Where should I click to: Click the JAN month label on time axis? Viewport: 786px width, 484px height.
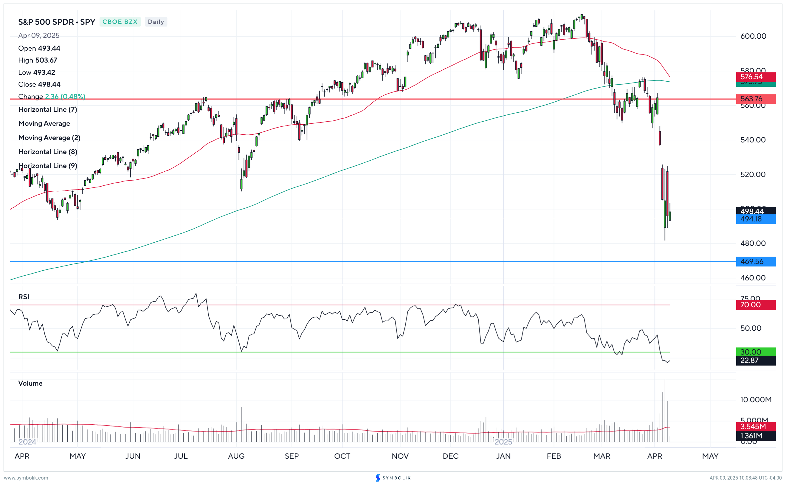pyautogui.click(x=503, y=456)
